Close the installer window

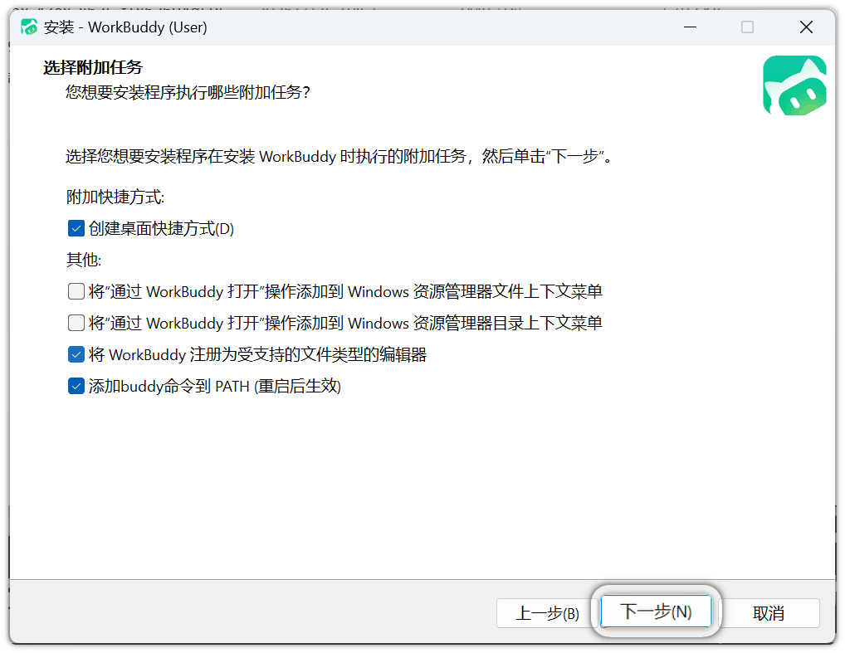point(806,27)
